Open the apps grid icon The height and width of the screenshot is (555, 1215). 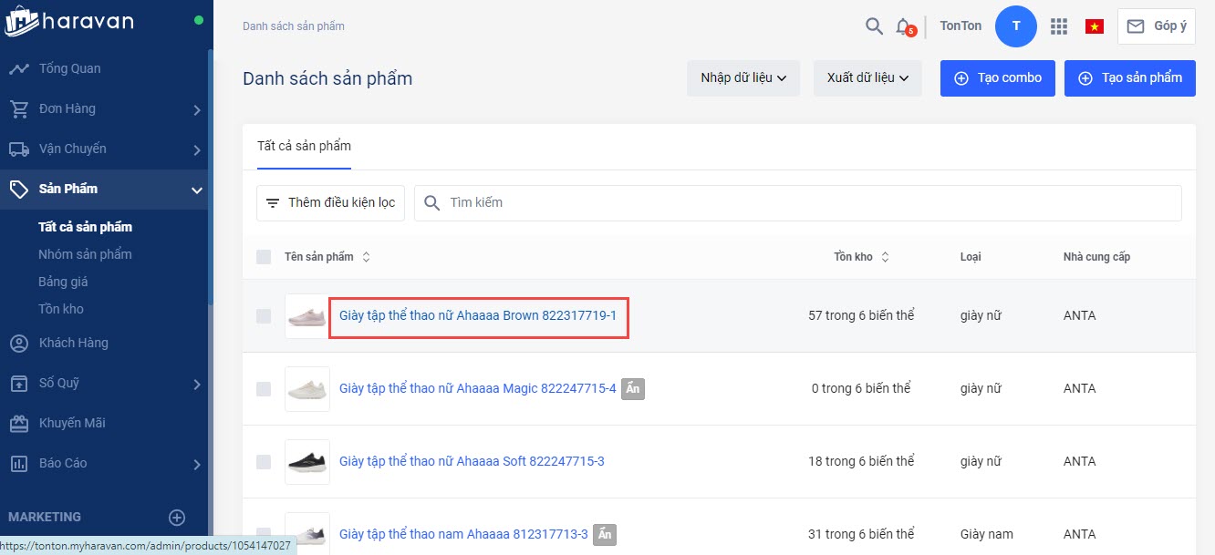(1059, 26)
